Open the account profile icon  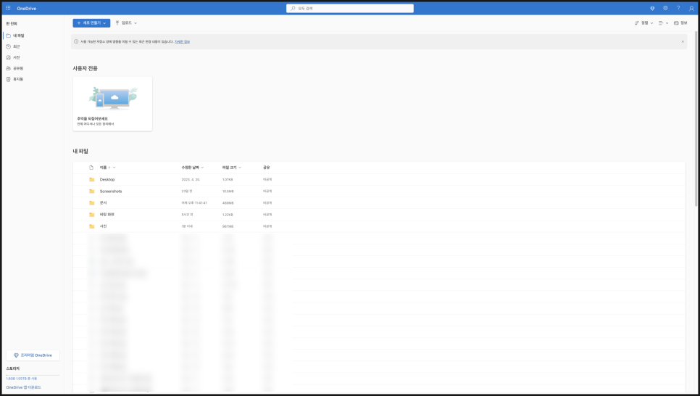point(691,8)
